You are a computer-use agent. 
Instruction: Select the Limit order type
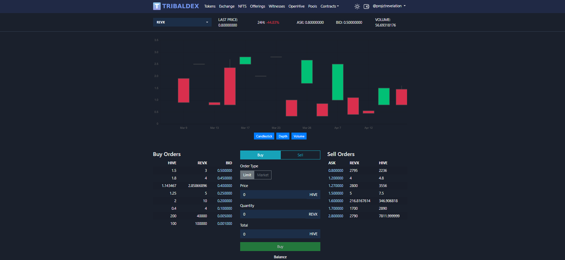[x=247, y=175]
